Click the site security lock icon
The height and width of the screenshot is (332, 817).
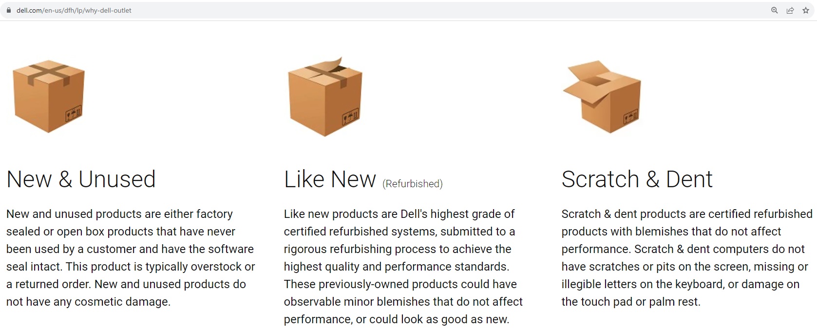pyautogui.click(x=8, y=10)
